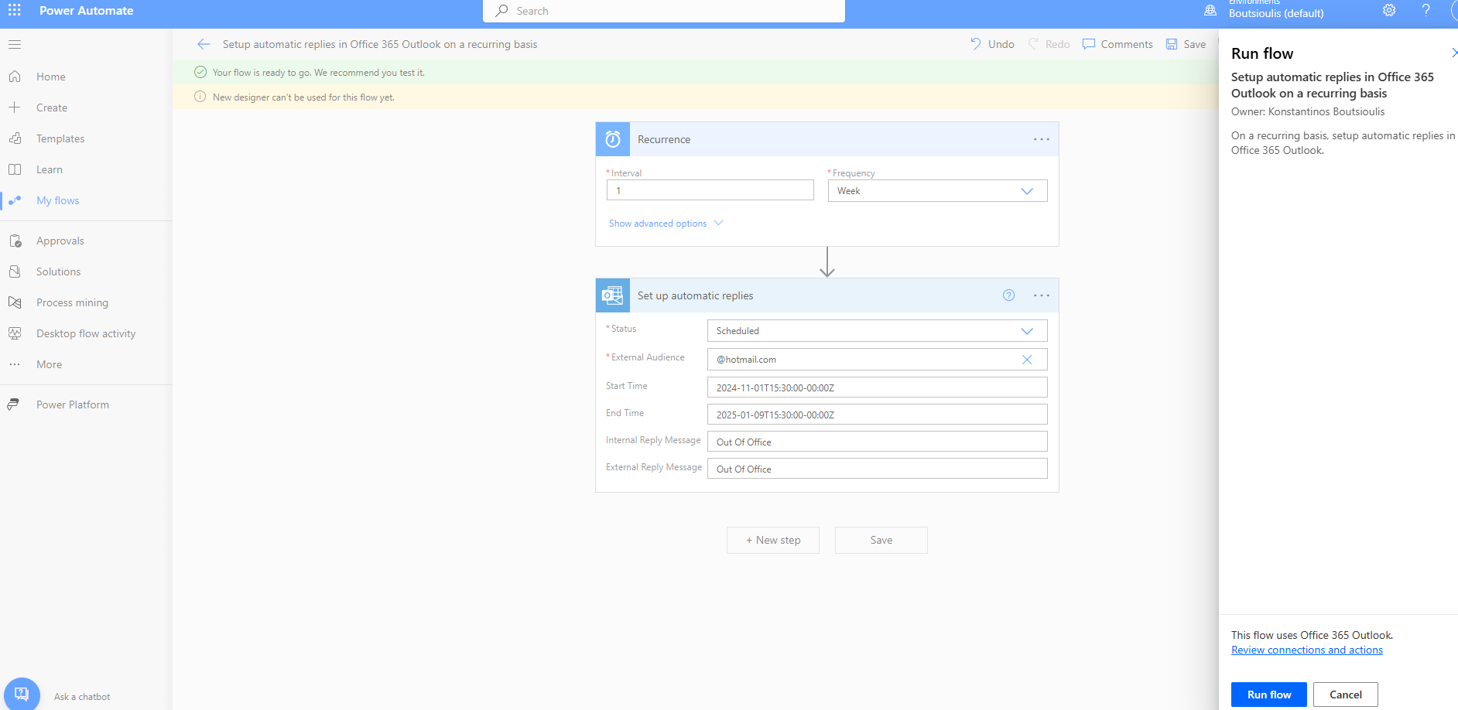This screenshot has width=1458, height=710.
Task: Open the app launcher waffle icon
Action: coord(15,10)
